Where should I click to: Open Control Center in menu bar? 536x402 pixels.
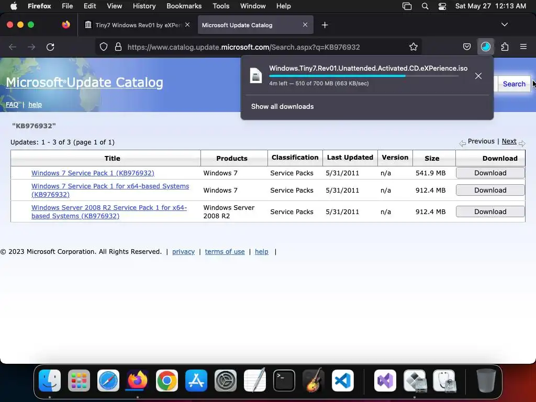coord(442,6)
